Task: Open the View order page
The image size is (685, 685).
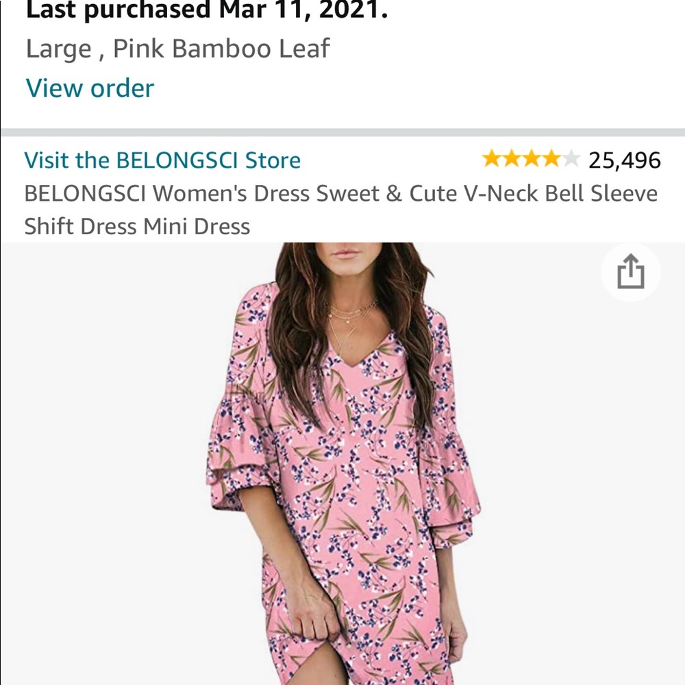Action: click(89, 88)
